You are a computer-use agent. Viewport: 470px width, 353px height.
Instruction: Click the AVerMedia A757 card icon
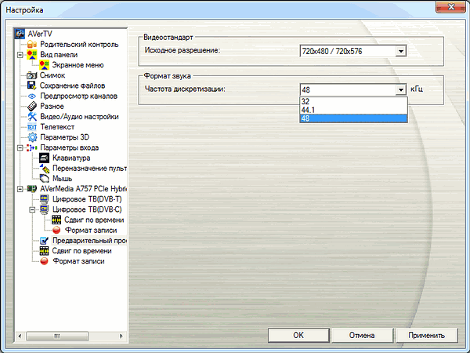pos(32,189)
